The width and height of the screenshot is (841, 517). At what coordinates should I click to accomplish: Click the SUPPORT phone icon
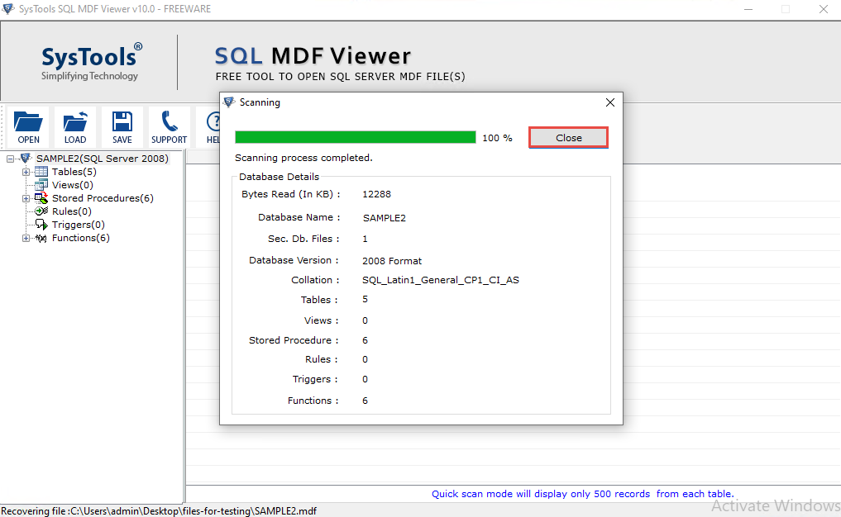[169, 121]
